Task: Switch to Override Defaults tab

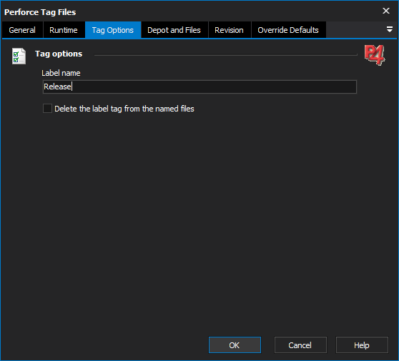Action: point(288,30)
